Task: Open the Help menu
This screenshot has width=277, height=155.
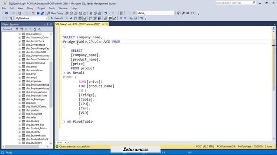Action: coord(74,8)
